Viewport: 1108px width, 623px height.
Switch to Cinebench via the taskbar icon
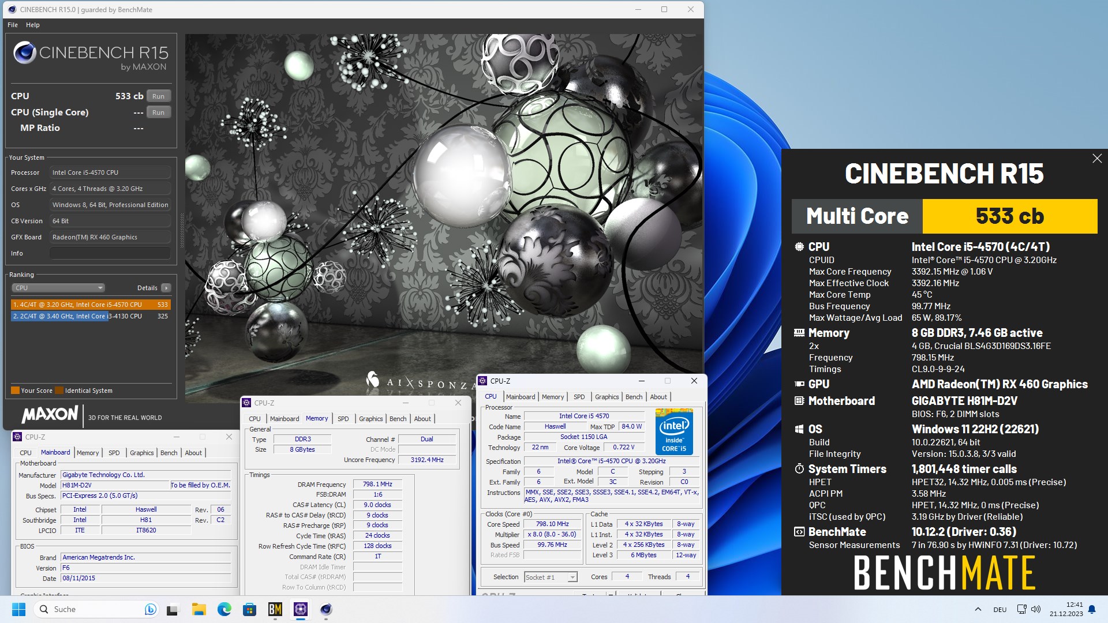(x=326, y=609)
